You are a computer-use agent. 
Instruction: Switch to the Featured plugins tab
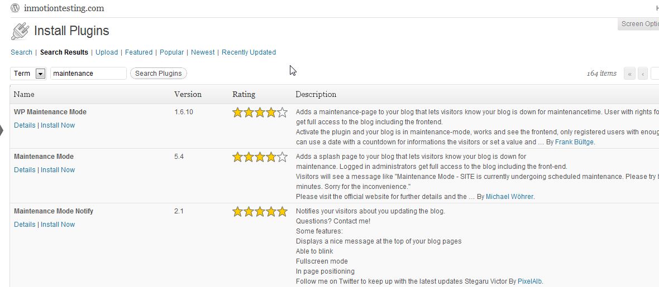[x=139, y=52]
